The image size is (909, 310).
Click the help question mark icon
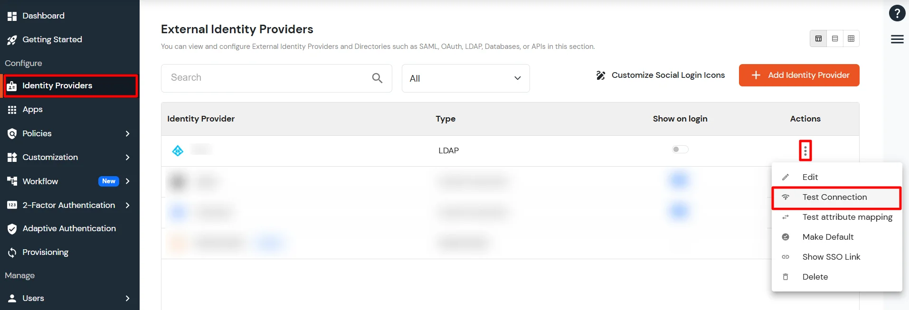pyautogui.click(x=897, y=13)
